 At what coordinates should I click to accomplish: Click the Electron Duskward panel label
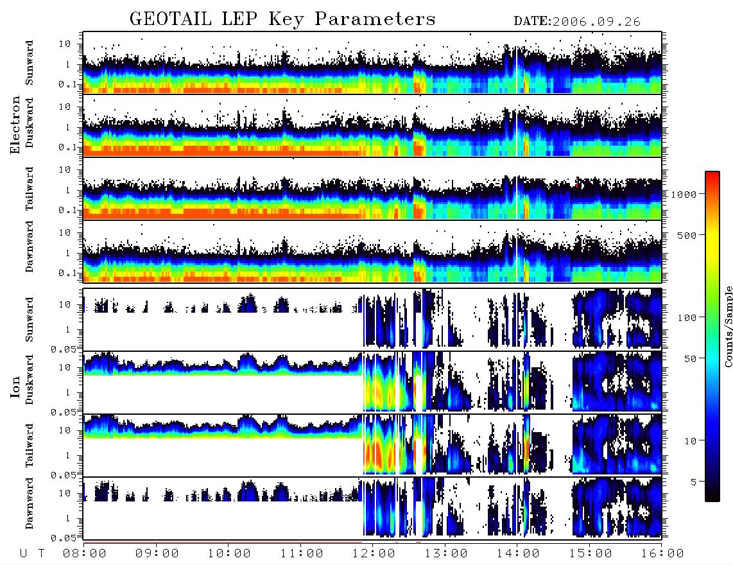coord(30,123)
